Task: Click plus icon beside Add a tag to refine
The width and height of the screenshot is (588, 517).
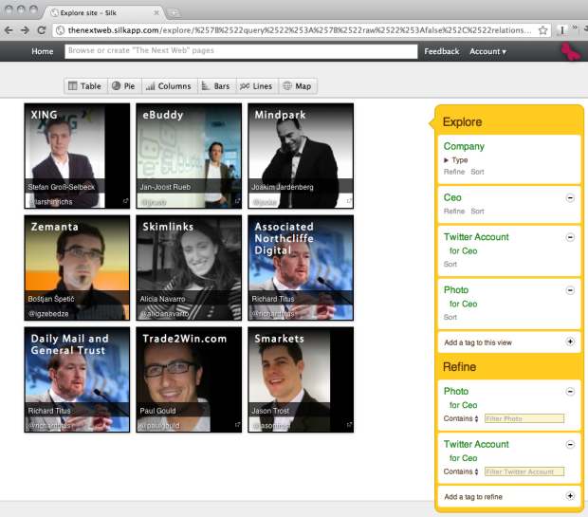Action: click(x=570, y=496)
